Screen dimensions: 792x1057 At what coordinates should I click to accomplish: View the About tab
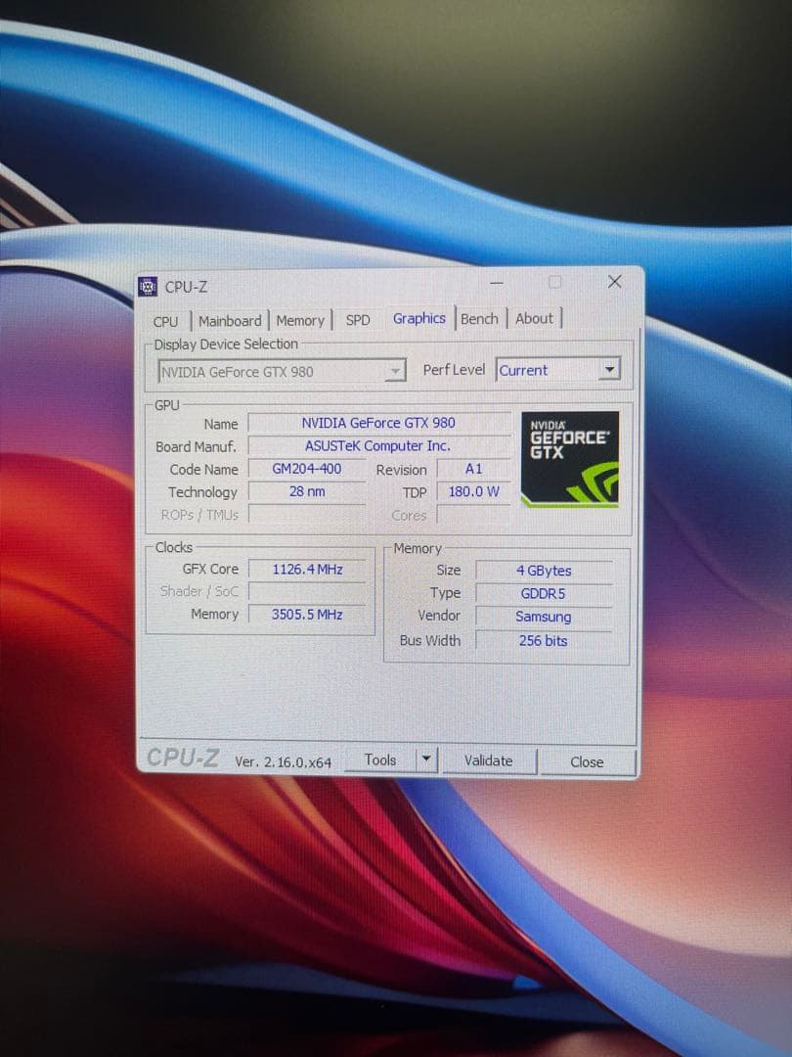pyautogui.click(x=535, y=318)
